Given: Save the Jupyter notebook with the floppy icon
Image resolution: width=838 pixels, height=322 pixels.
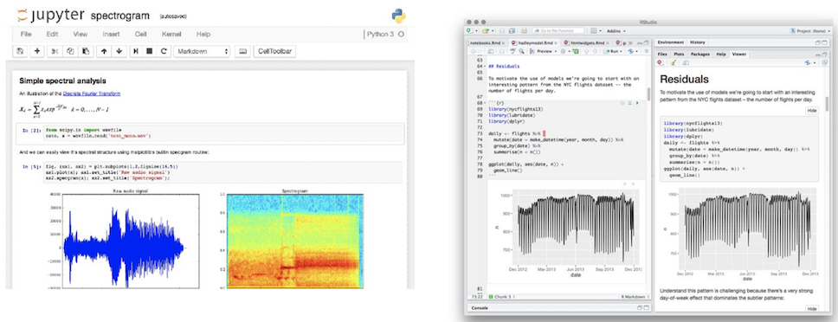Looking at the screenshot, I should point(20,51).
